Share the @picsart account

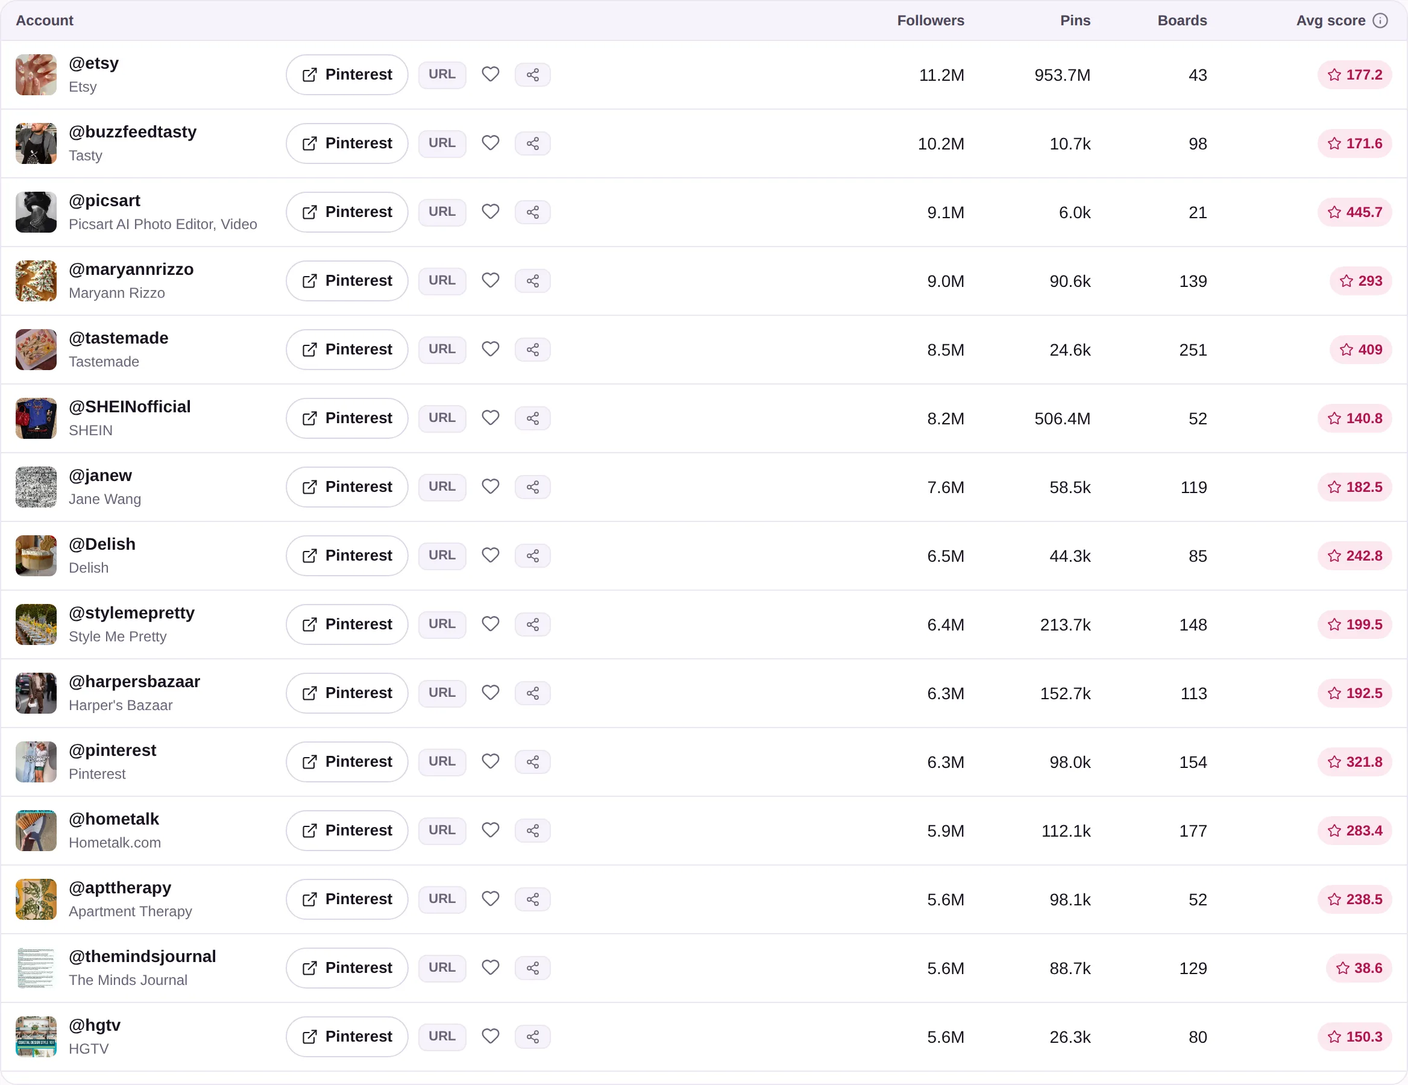[x=532, y=212]
